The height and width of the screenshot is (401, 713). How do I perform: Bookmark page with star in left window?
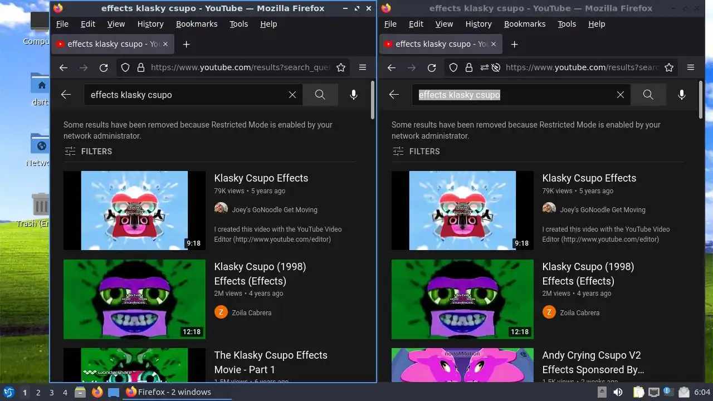coord(341,67)
